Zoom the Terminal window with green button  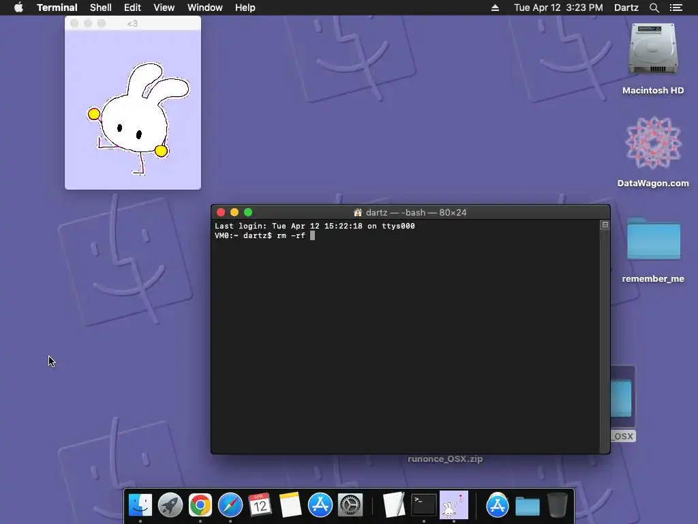248,212
